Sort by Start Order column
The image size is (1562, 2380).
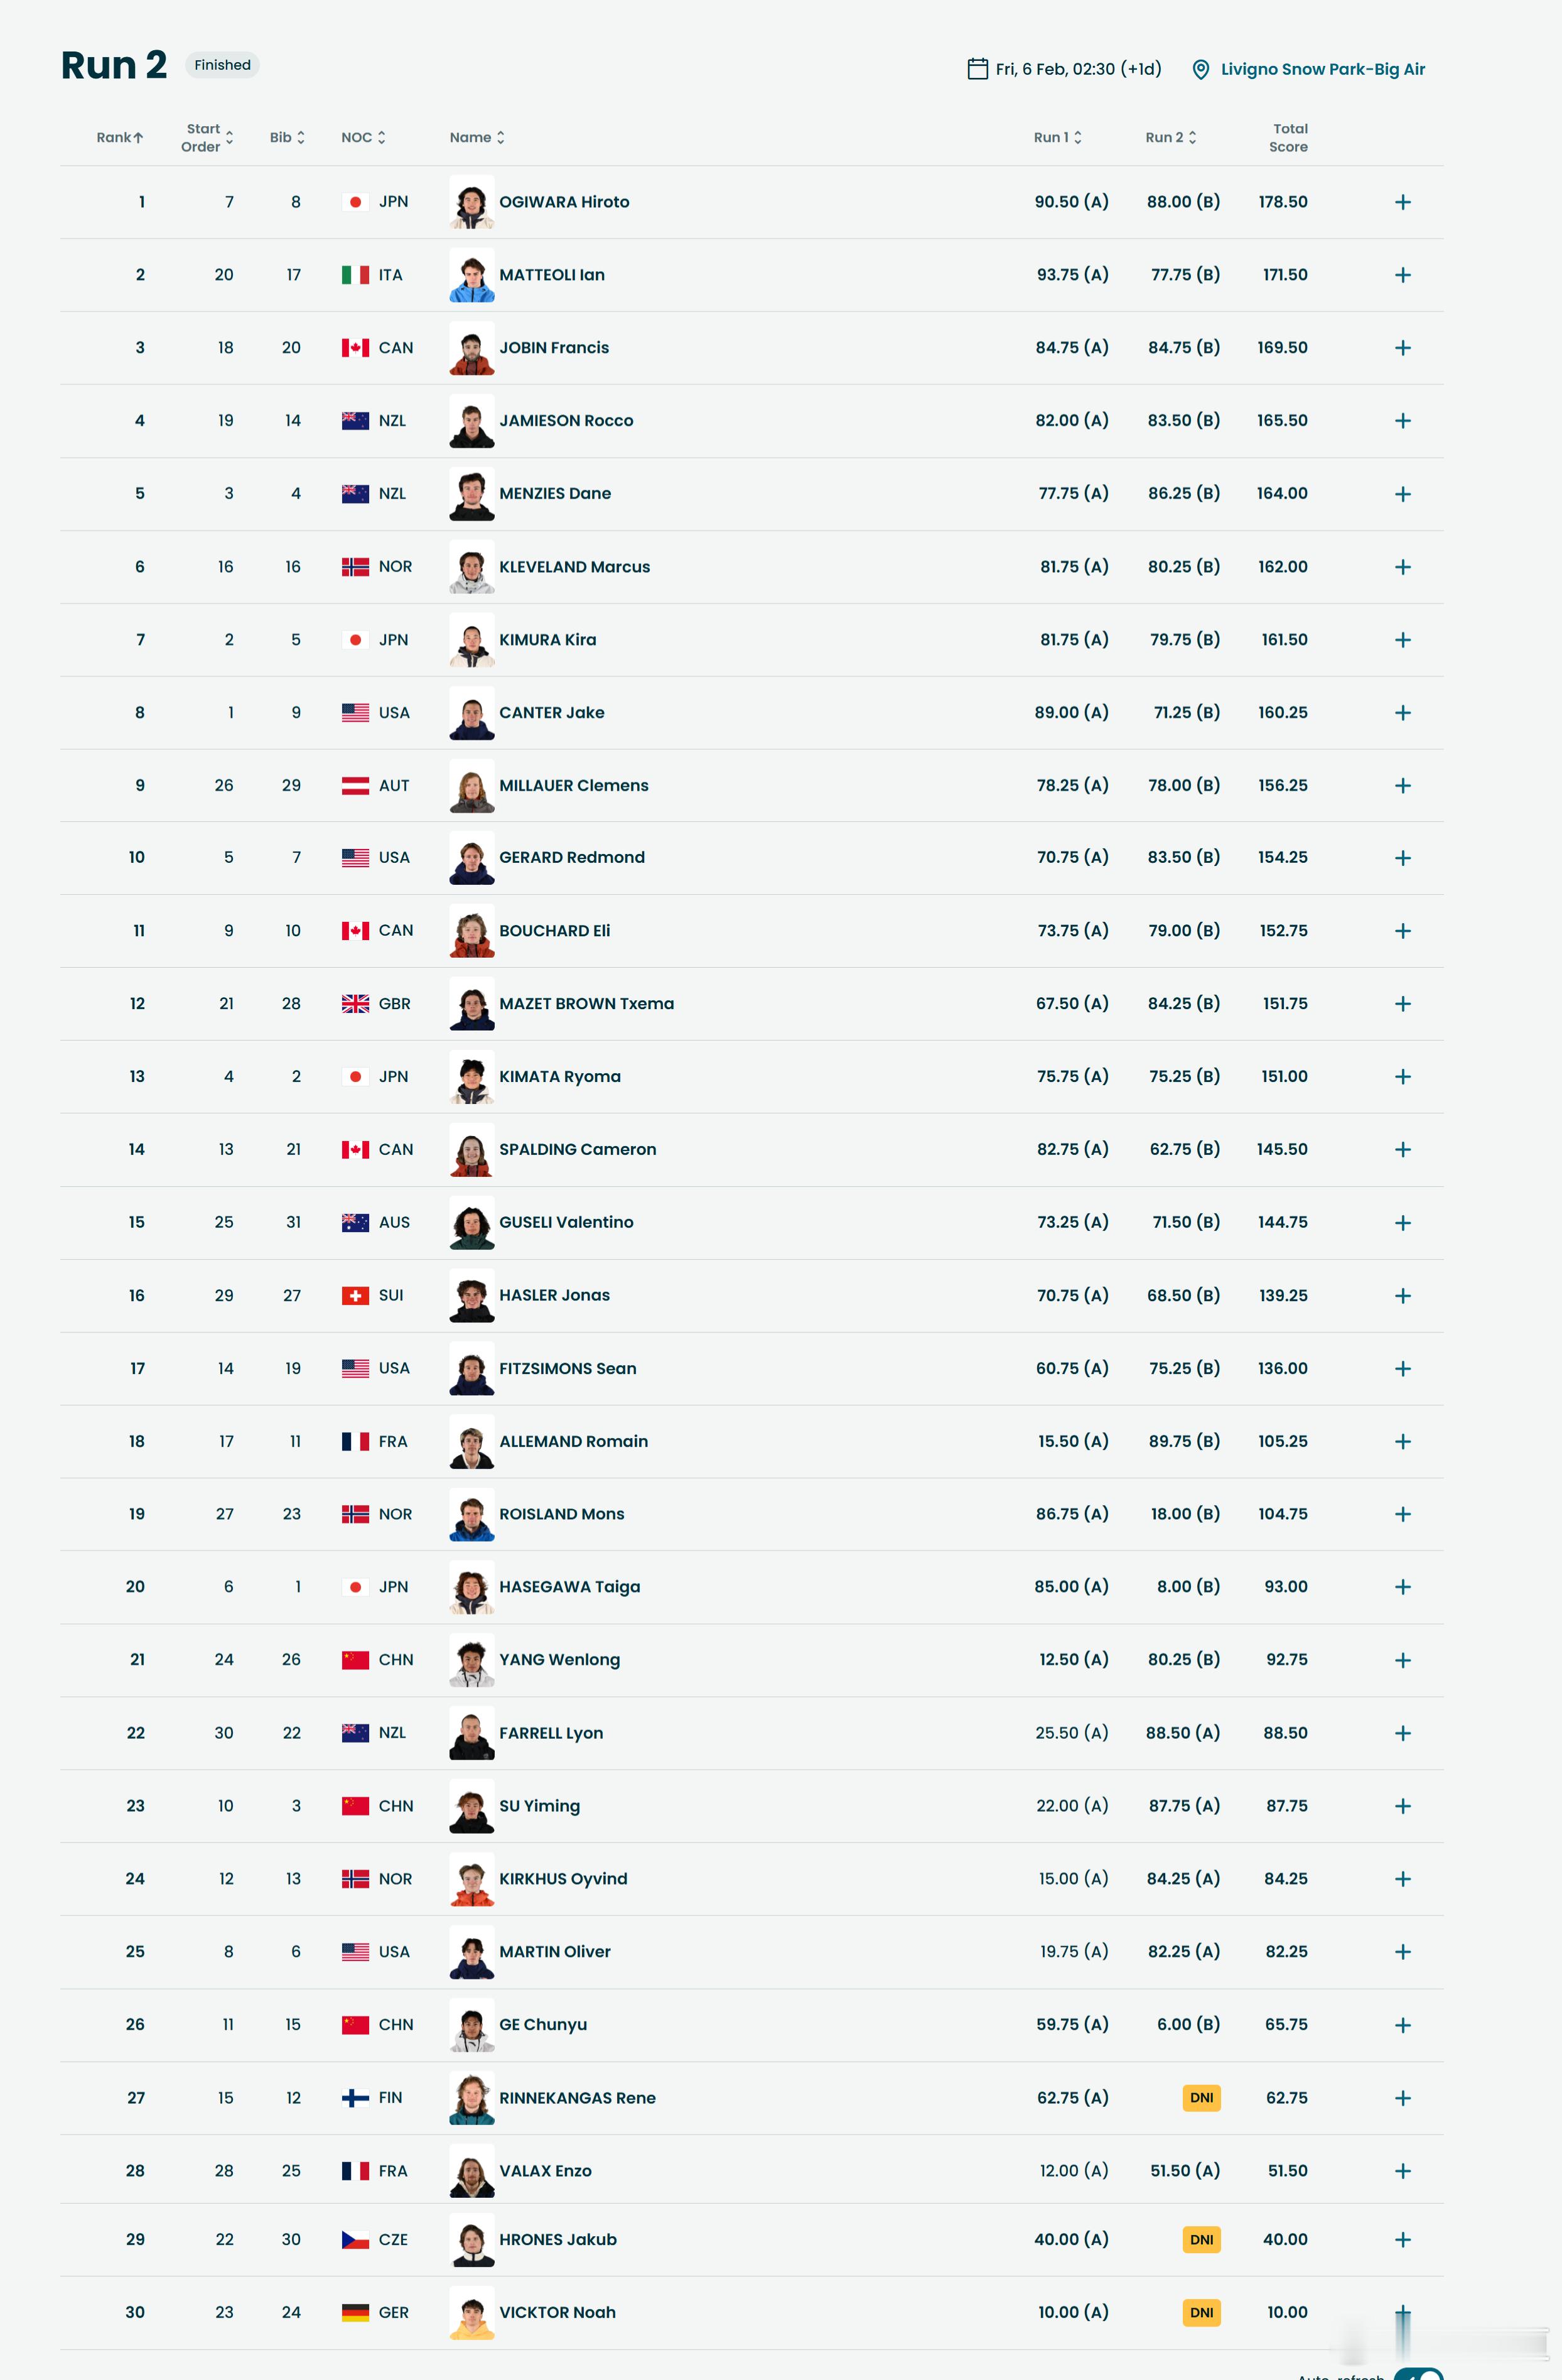point(207,138)
